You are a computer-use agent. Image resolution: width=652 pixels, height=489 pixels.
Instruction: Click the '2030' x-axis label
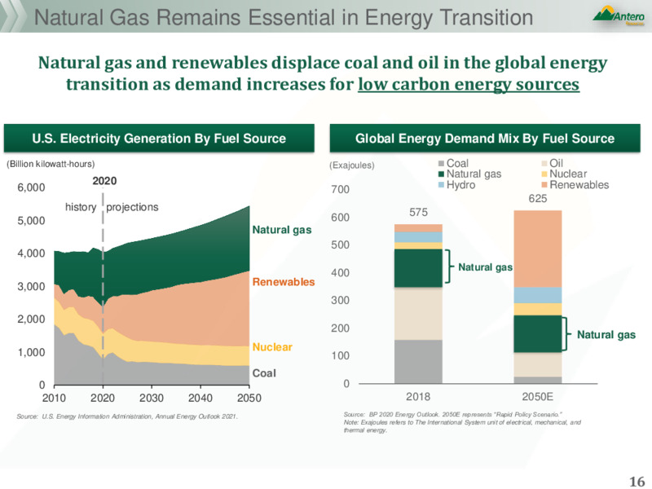point(152,399)
